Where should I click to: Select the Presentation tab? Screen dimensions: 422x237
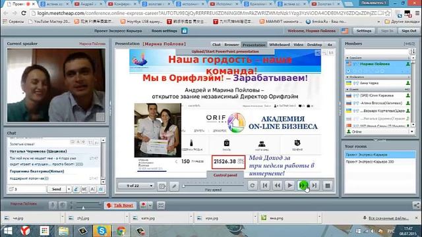pos(254,45)
